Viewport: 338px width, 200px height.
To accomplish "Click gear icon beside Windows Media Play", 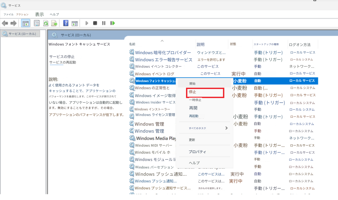I will (x=132, y=138).
